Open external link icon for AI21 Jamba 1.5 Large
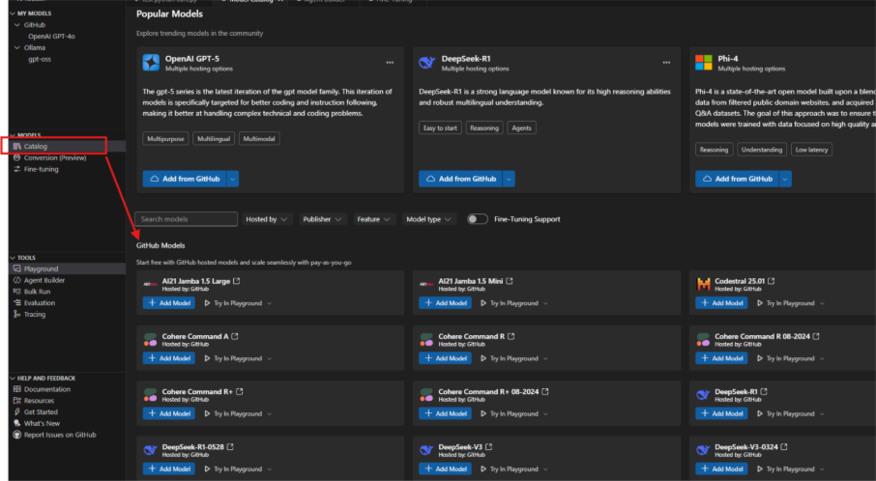876x481 pixels. click(237, 281)
